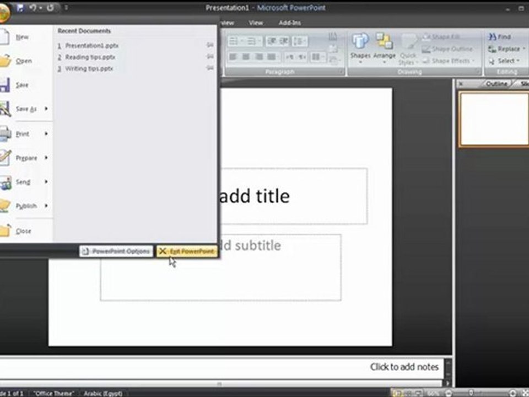Expand the Send submenu arrow
529x397 pixels.
pos(46,181)
